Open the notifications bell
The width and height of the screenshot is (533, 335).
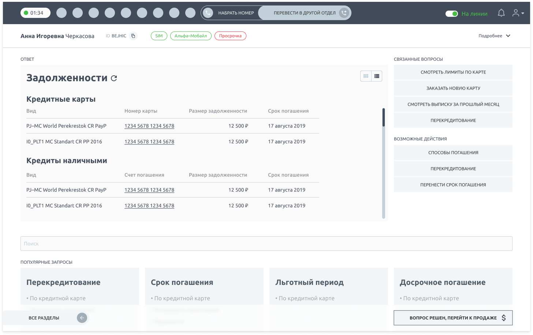[x=501, y=13]
